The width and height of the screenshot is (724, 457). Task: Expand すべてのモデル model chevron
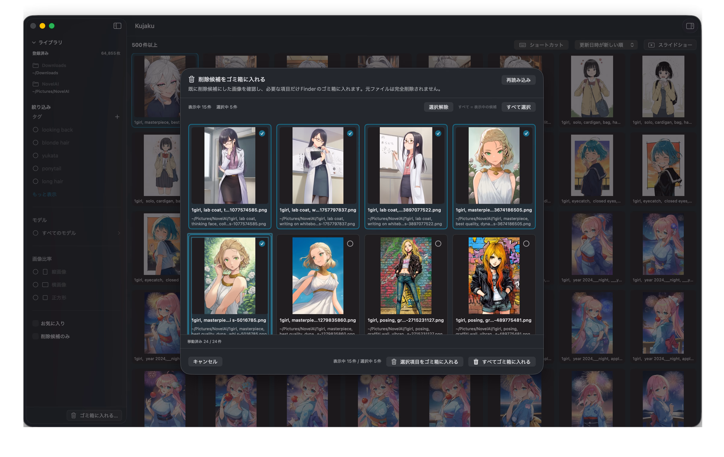click(119, 233)
